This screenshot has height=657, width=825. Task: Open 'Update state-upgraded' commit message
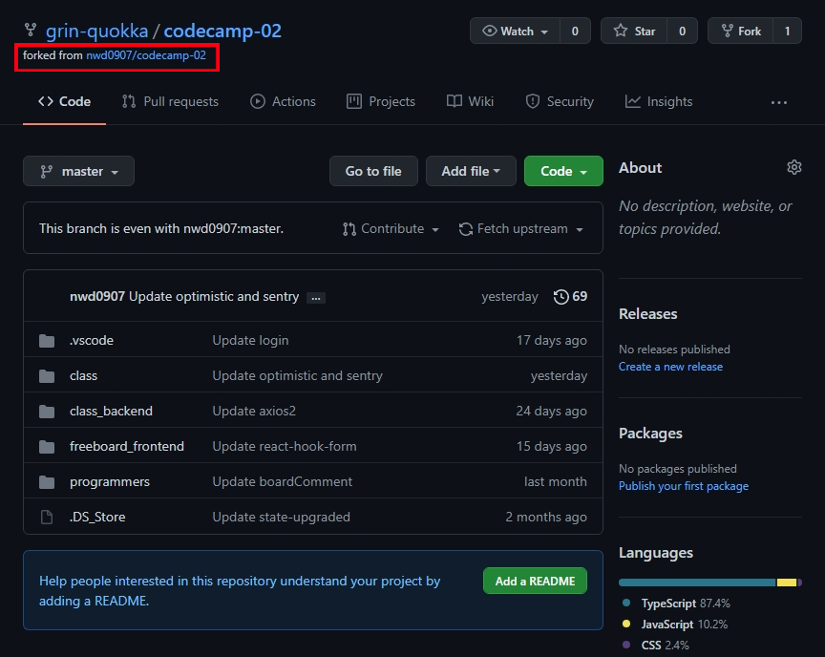pyautogui.click(x=282, y=517)
